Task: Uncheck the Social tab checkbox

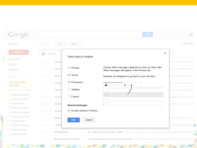Action: point(69,75)
